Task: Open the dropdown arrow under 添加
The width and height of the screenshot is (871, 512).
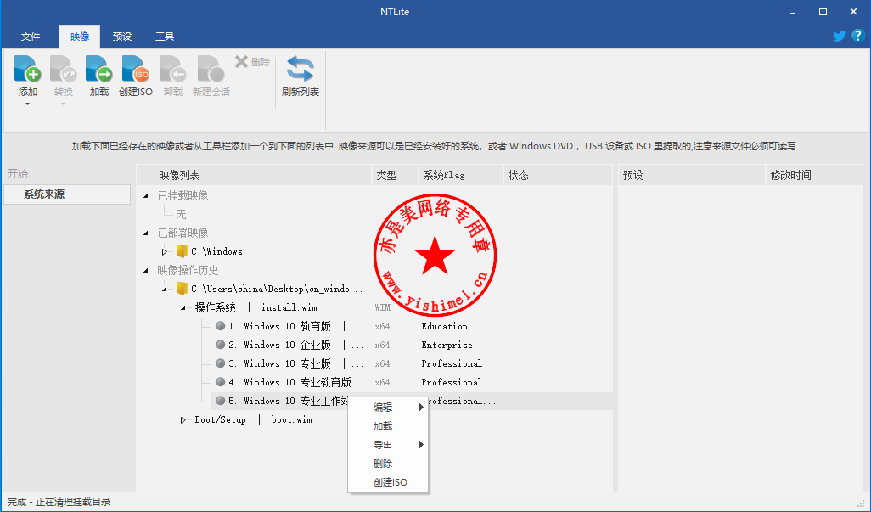Action: click(27, 104)
